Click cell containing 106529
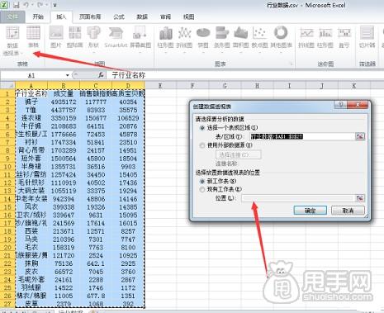Screen dimensions: 384x313 (128, 118)
